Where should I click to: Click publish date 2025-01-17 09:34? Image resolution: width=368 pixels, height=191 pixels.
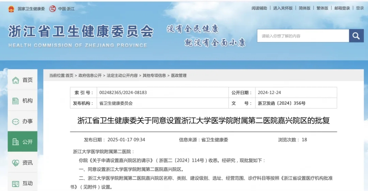point(126,140)
